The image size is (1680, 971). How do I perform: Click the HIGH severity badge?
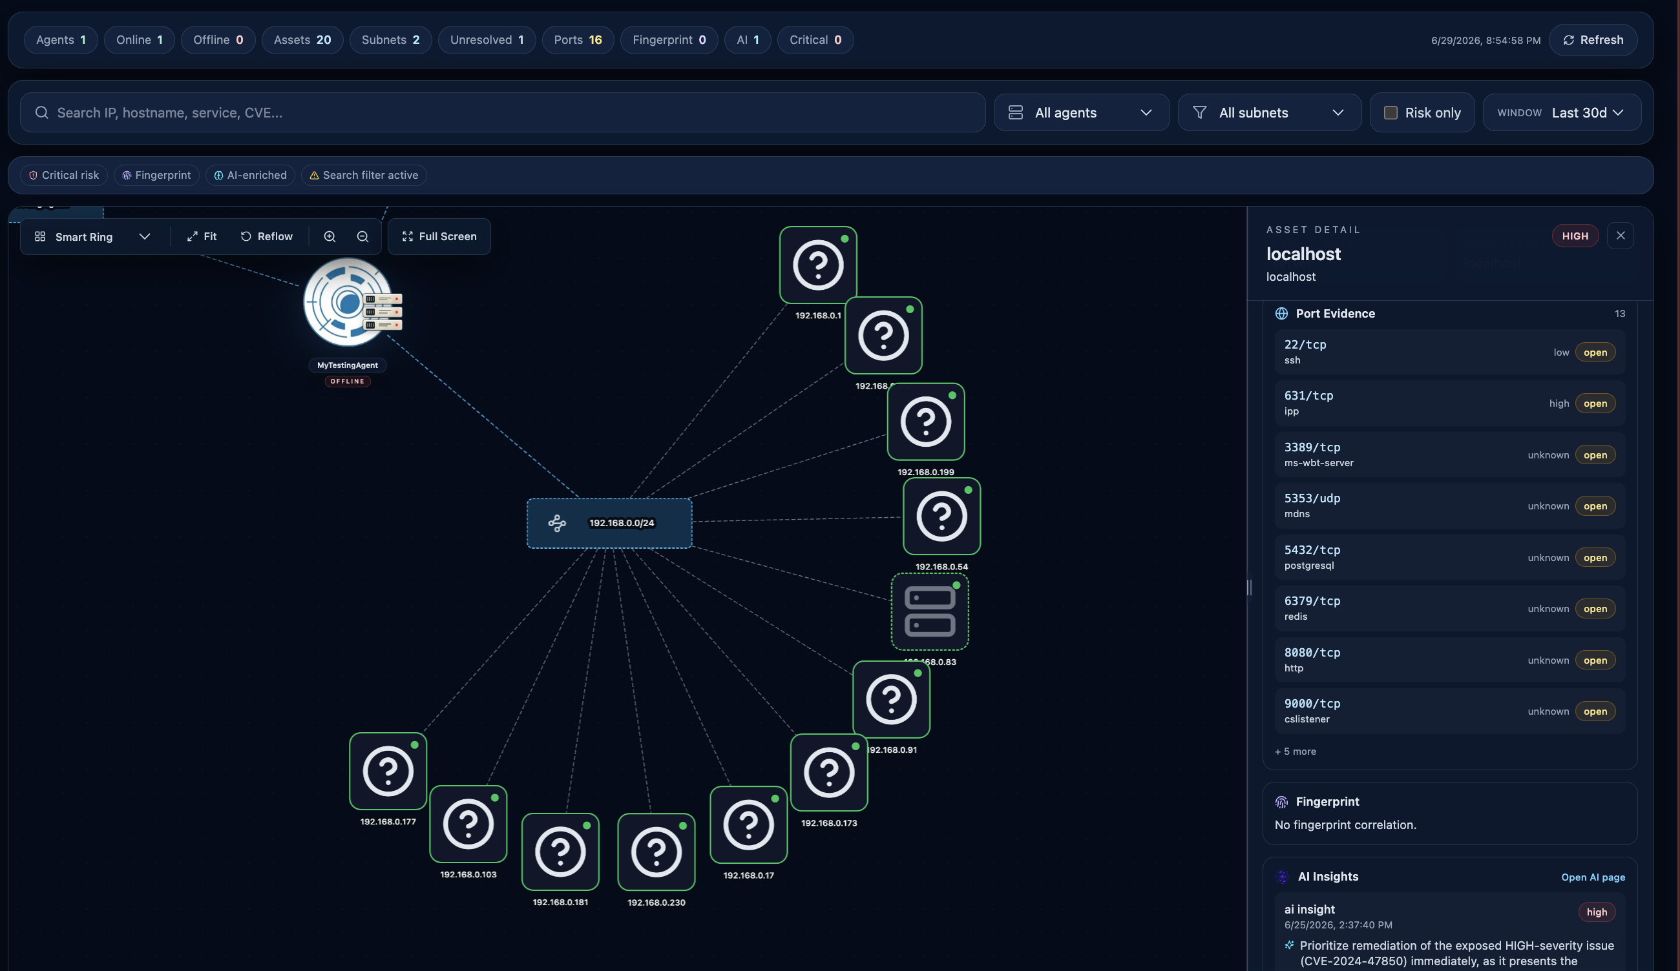(x=1575, y=236)
